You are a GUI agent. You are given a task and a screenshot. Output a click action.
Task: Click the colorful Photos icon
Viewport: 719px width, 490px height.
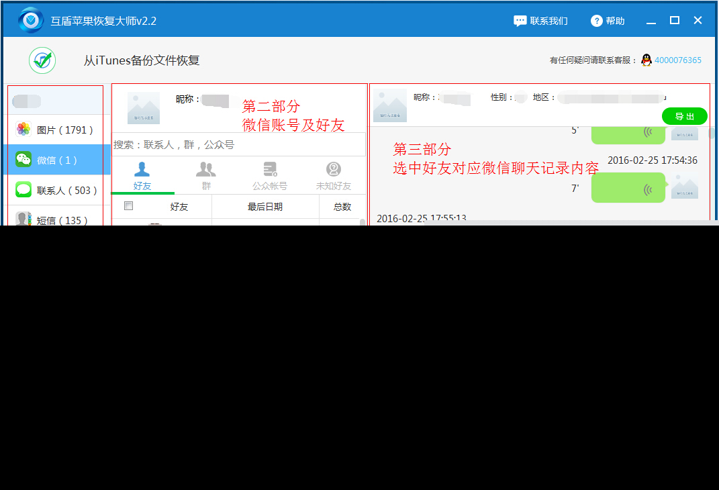23,130
